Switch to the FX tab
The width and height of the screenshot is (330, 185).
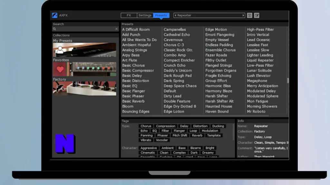129,15
